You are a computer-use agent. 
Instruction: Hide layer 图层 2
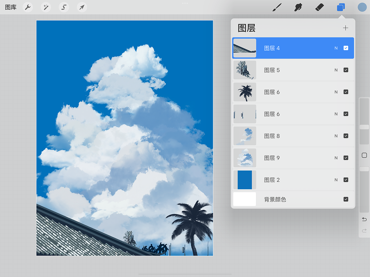(346, 179)
